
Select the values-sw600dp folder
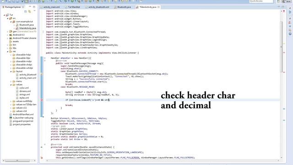22,101
